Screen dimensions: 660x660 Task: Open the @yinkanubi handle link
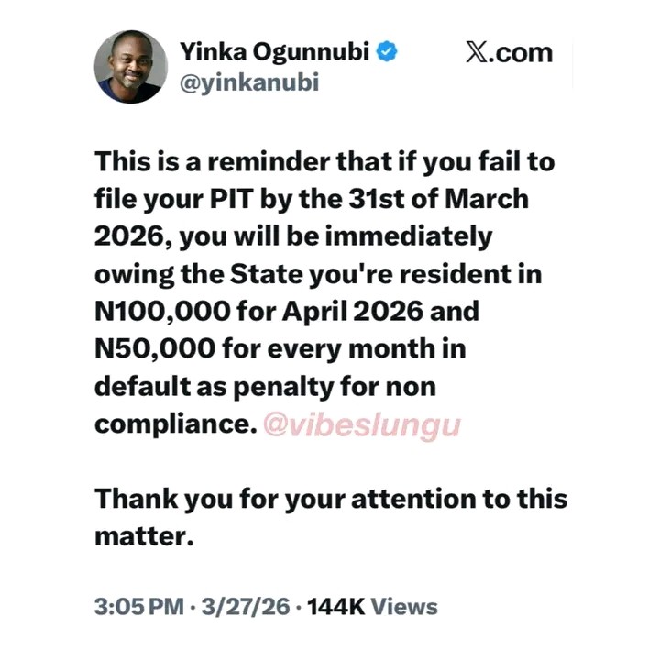(x=249, y=84)
